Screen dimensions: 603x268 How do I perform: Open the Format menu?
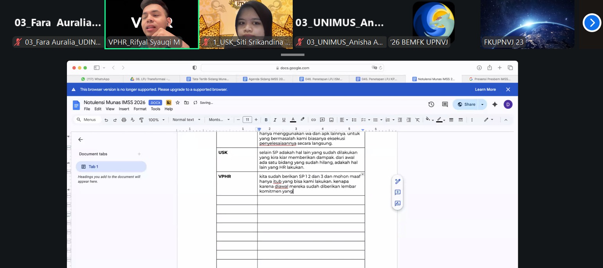pos(140,109)
